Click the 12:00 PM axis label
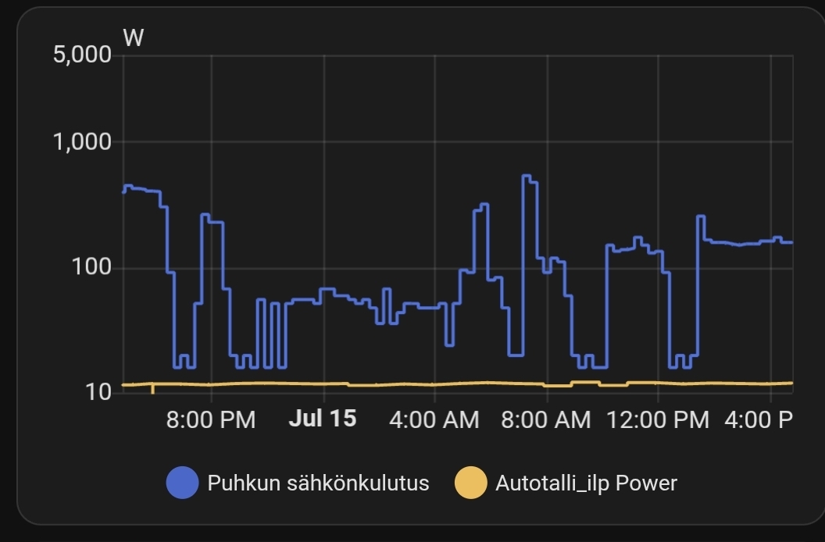Image resolution: width=825 pixels, height=542 pixels. click(658, 420)
